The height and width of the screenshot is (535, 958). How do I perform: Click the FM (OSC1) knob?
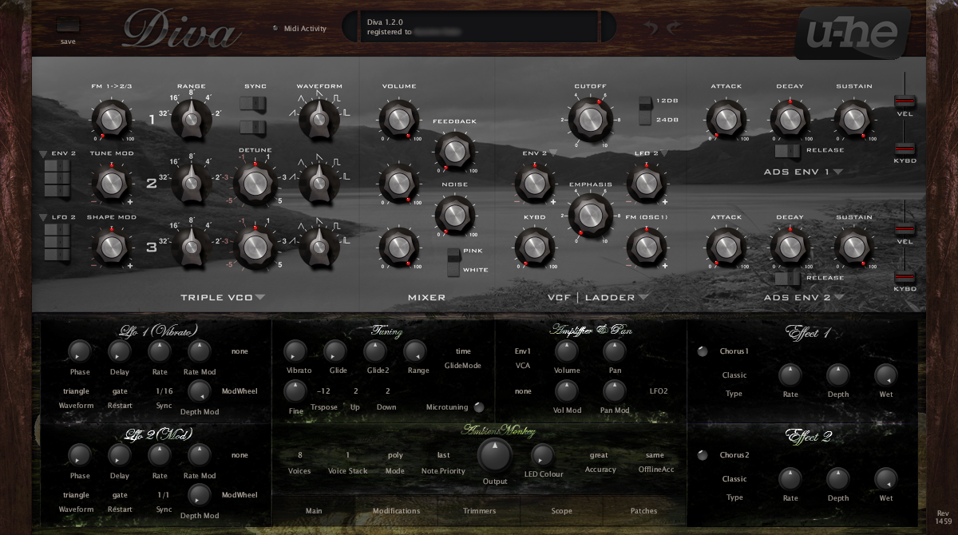point(645,248)
